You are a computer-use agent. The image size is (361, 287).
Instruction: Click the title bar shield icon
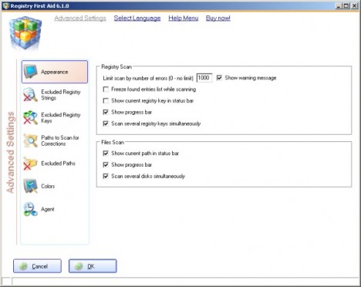click(5, 5)
